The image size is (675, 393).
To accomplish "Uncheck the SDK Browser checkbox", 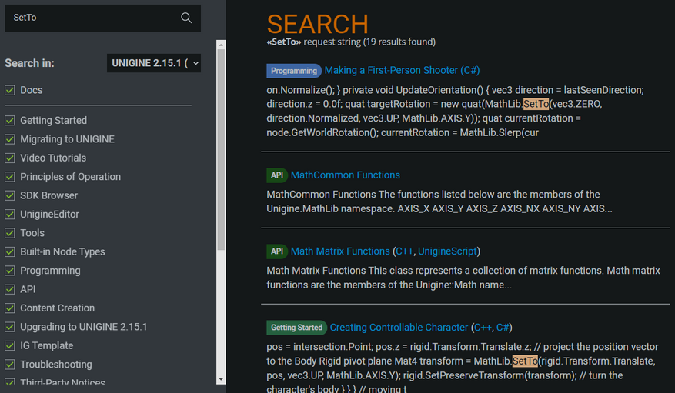I will click(x=10, y=195).
